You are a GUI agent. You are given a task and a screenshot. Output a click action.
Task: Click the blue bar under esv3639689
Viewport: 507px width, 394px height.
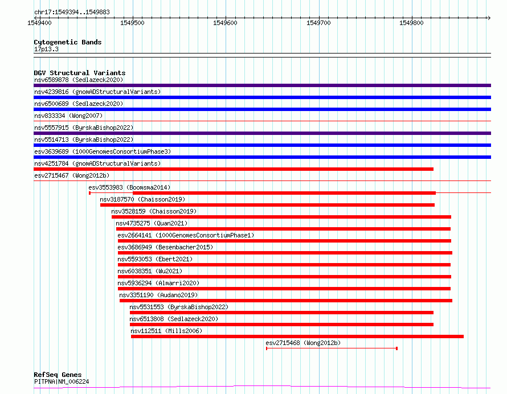click(x=262, y=157)
